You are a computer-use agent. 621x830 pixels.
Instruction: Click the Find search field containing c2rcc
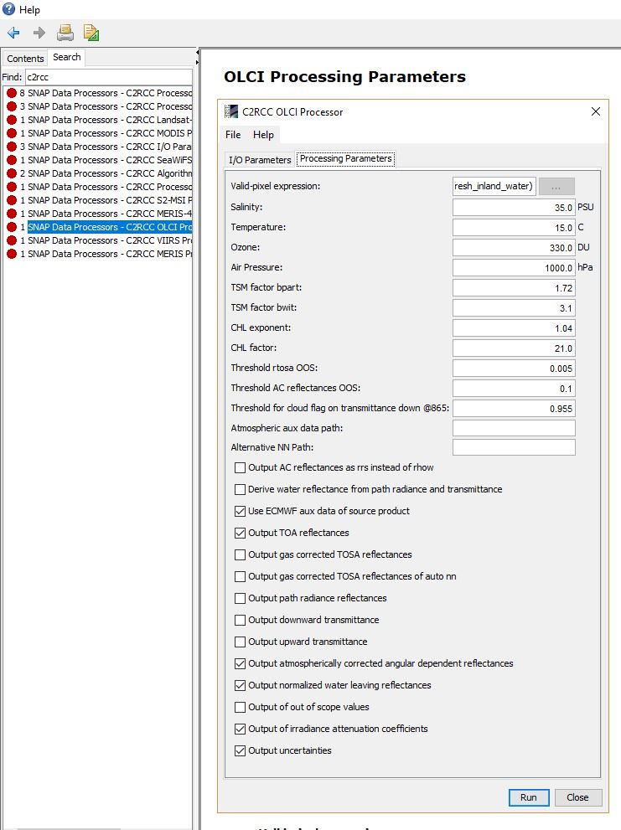click(x=109, y=77)
